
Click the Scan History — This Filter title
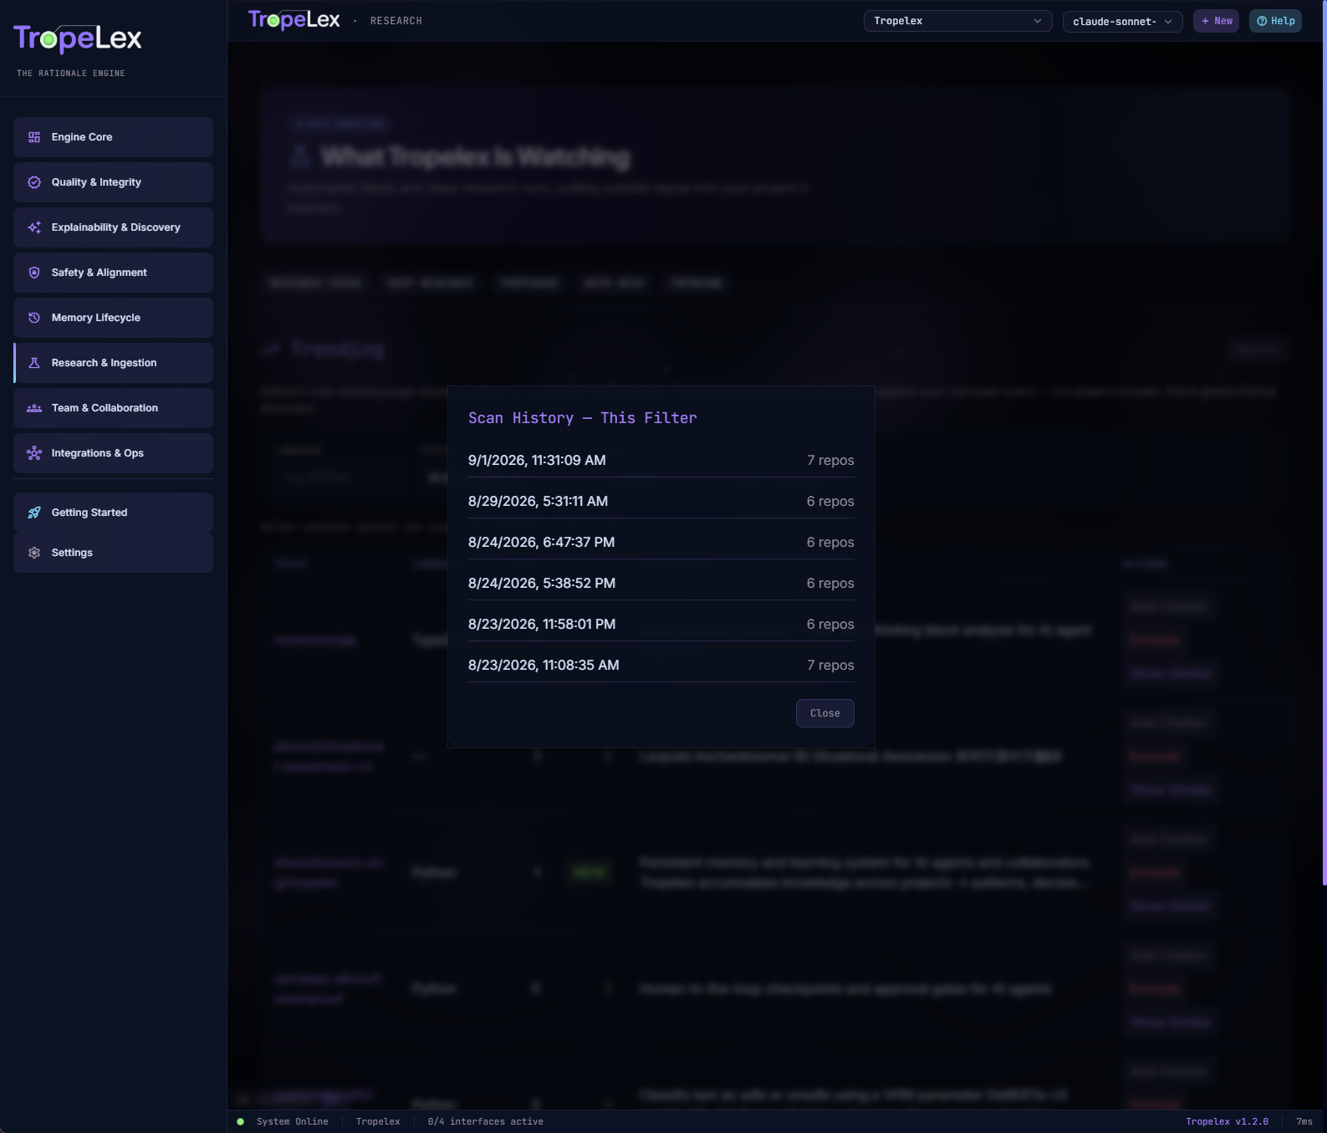coord(583,418)
